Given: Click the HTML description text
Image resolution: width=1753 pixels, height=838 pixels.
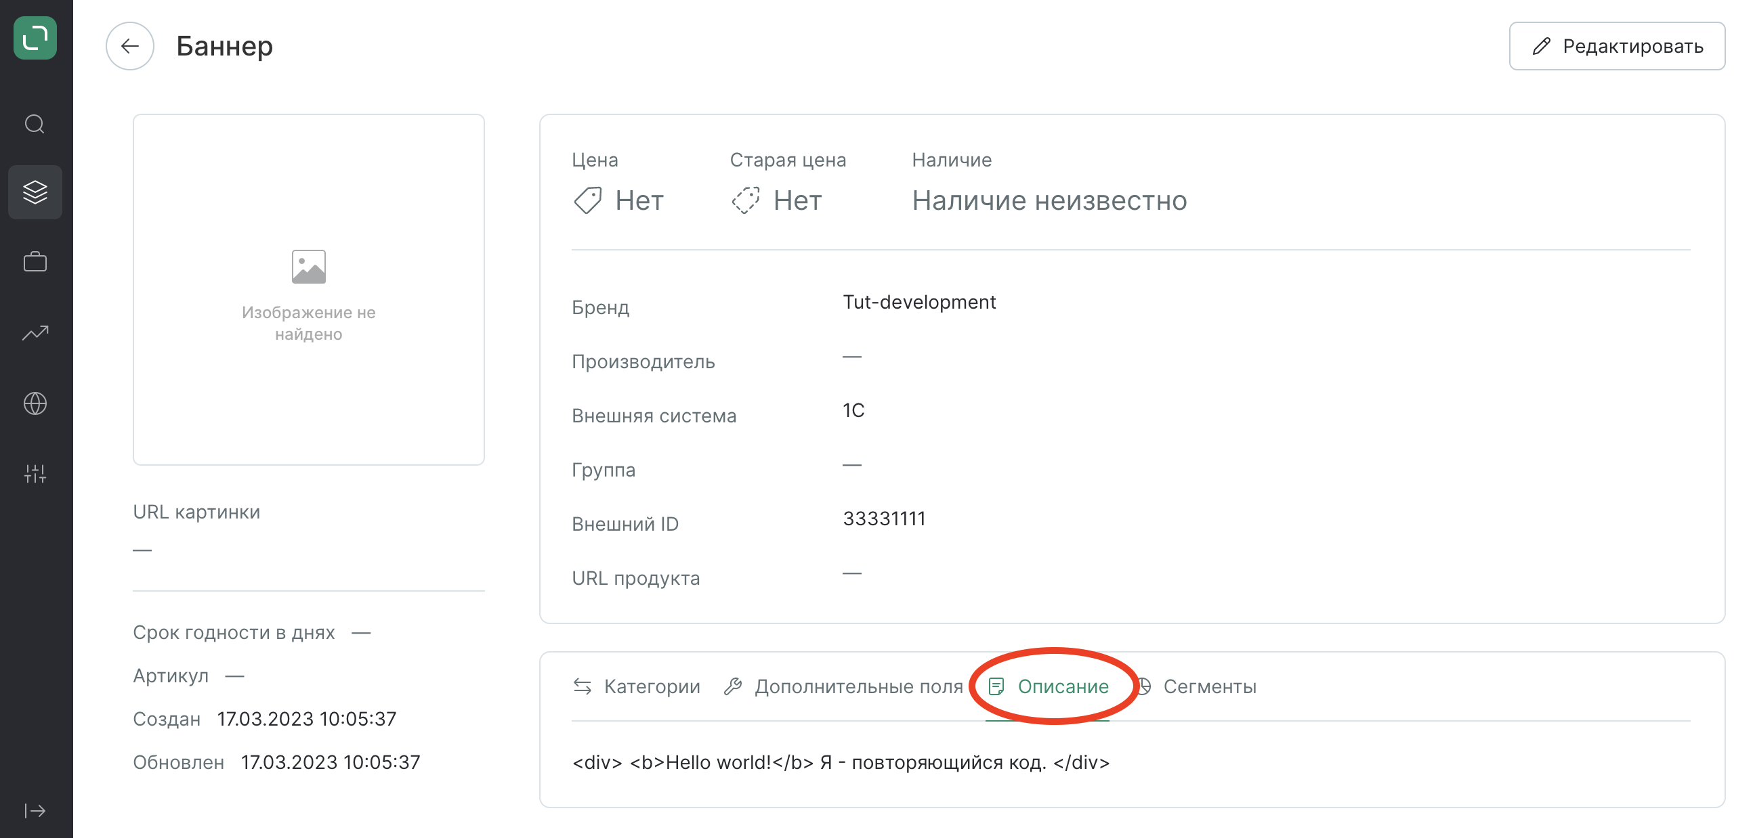Looking at the screenshot, I should click(x=841, y=762).
